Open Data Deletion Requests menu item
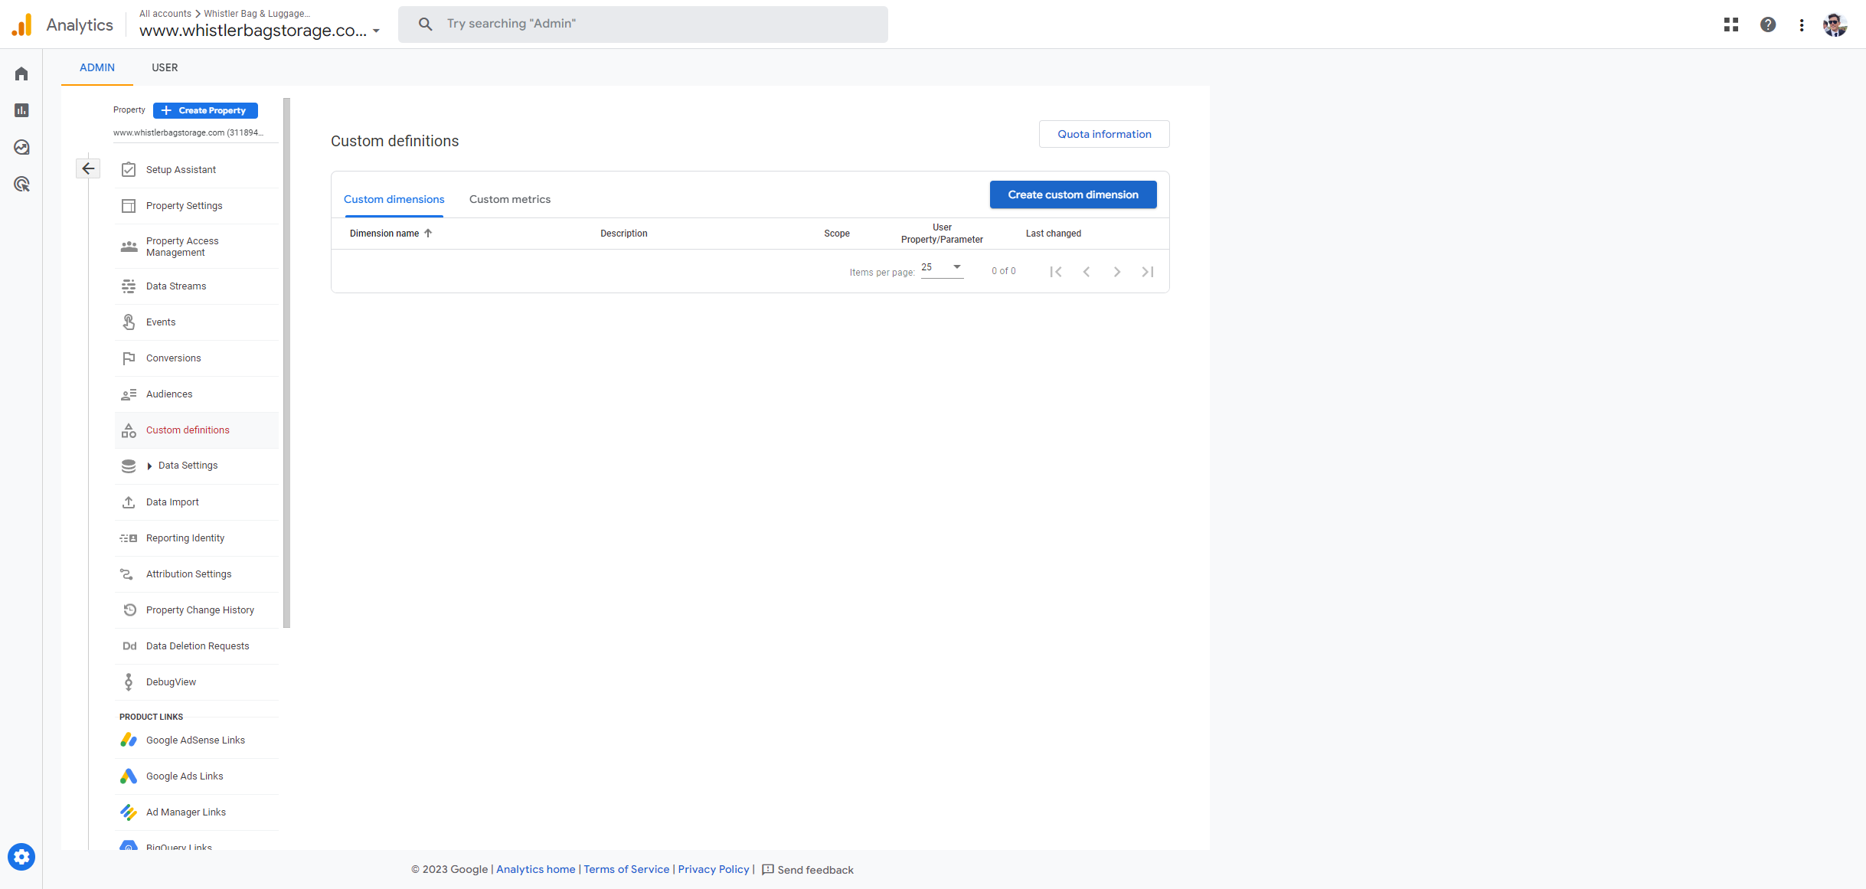The width and height of the screenshot is (1866, 889). click(x=198, y=646)
